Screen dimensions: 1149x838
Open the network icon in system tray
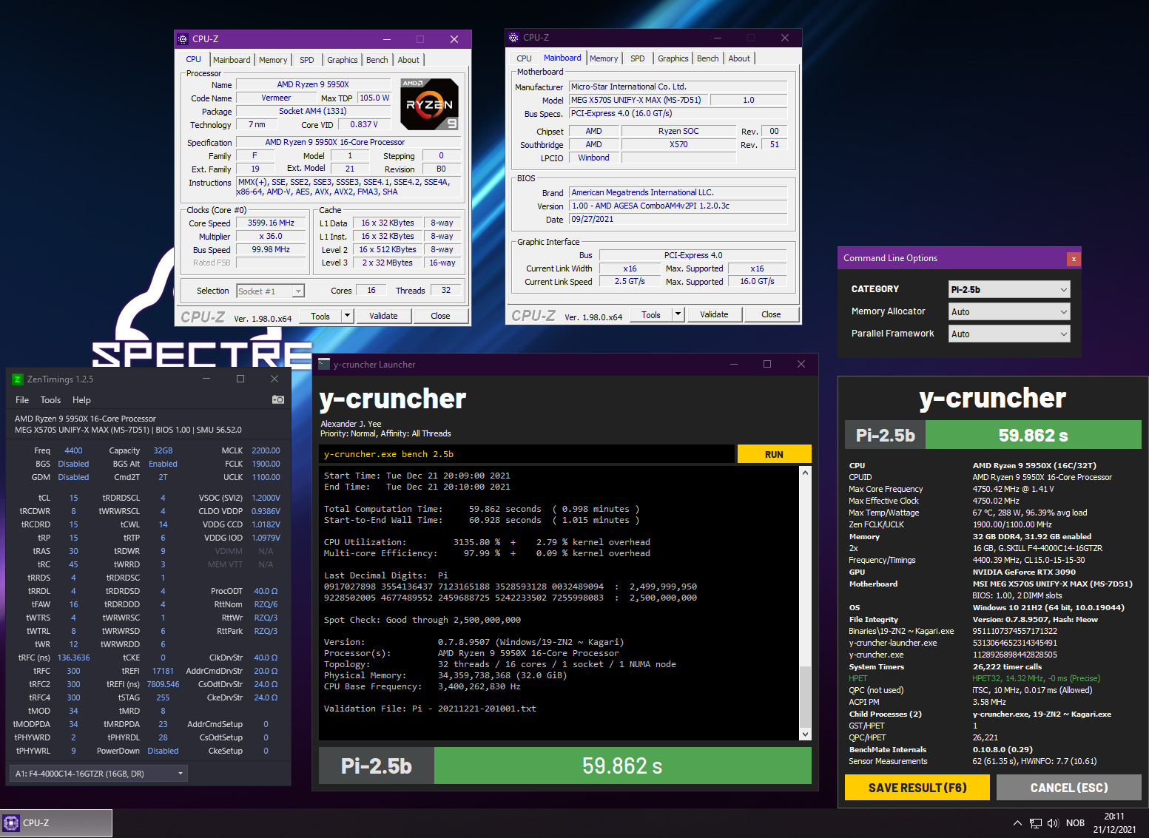click(x=1036, y=823)
